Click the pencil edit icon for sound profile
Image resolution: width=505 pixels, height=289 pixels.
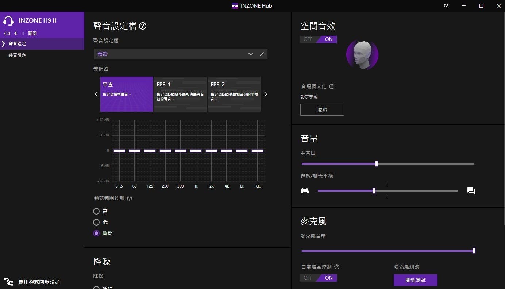coord(262,54)
